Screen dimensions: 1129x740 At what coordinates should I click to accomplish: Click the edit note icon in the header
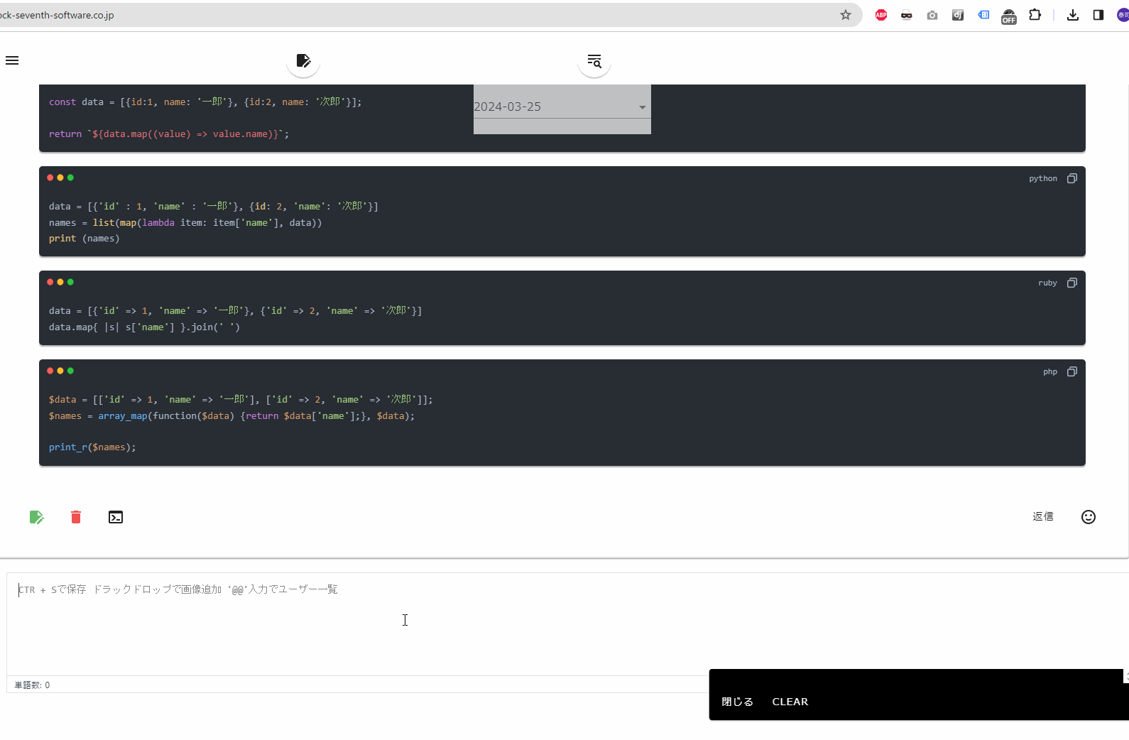(303, 60)
